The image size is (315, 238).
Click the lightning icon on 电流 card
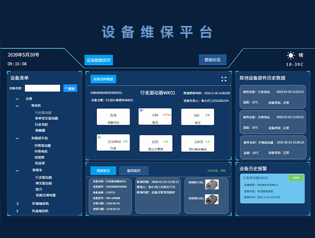point(142,111)
